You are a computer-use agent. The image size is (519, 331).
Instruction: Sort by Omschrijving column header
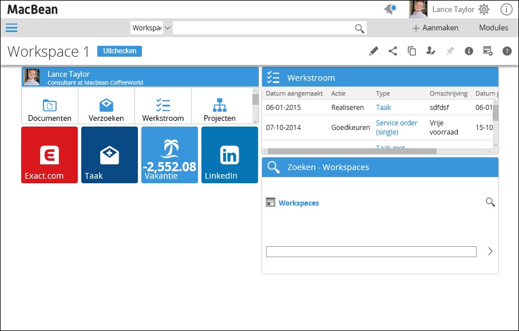coord(449,93)
